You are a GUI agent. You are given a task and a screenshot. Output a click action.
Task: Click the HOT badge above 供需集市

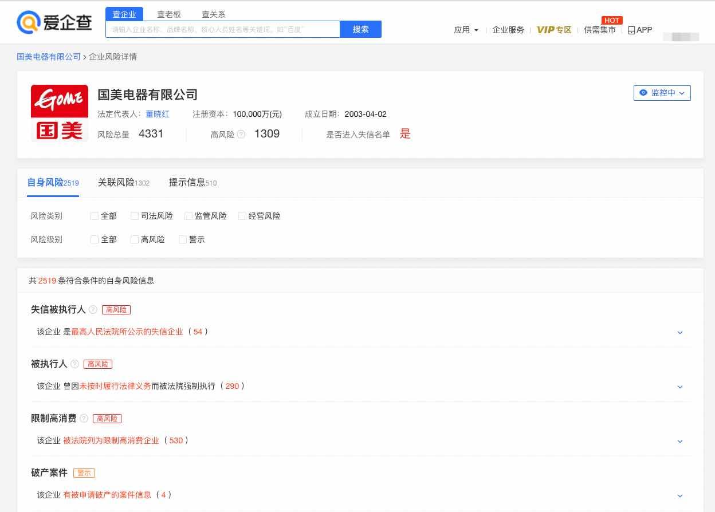pyautogui.click(x=612, y=20)
